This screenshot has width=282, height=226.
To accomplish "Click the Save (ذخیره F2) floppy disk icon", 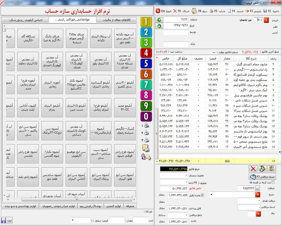I will (265, 11).
